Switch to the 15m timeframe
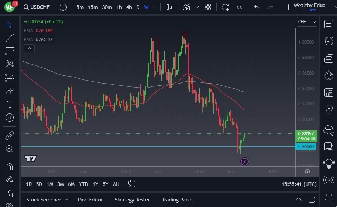 [x=93, y=7]
